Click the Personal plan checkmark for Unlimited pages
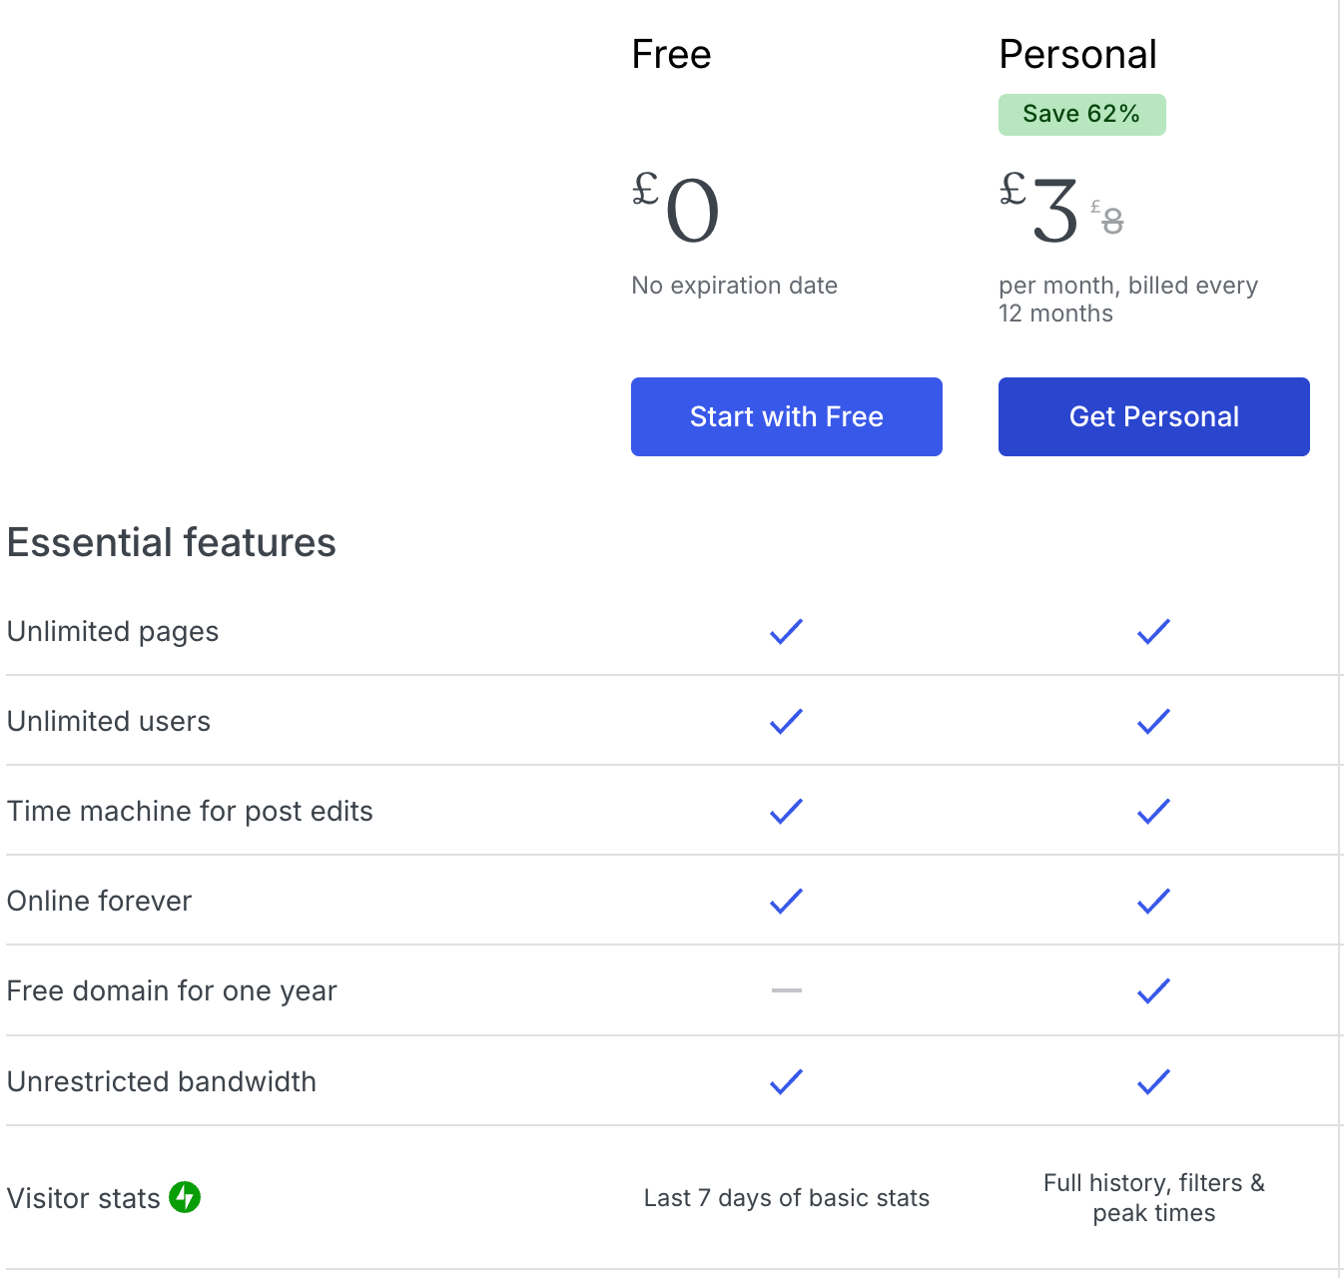Image resolution: width=1344 pixels, height=1278 pixels. click(x=1154, y=631)
